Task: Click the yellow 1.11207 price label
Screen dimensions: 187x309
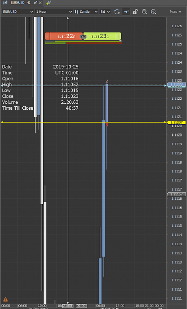Action: click(177, 123)
